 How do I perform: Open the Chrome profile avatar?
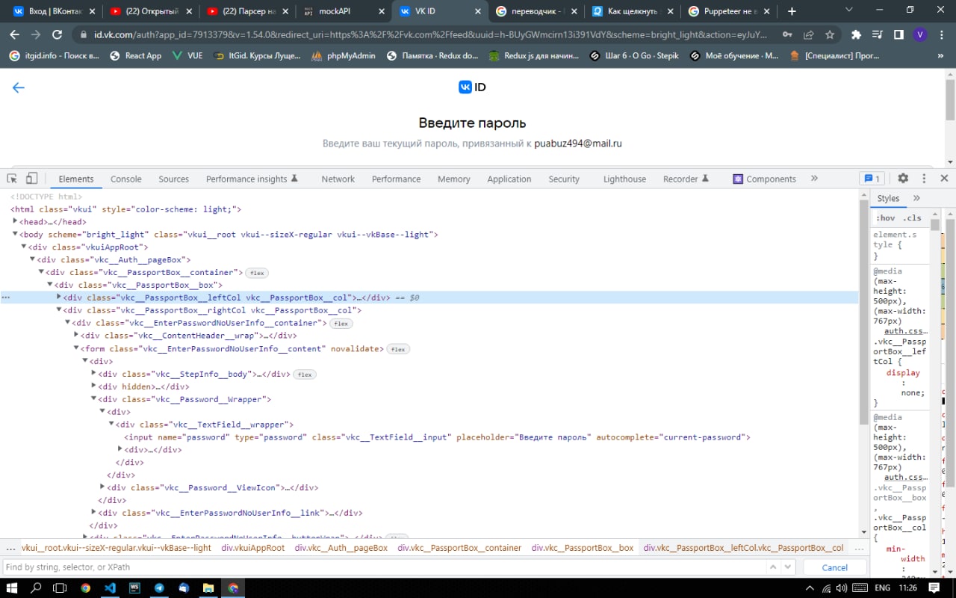919,34
